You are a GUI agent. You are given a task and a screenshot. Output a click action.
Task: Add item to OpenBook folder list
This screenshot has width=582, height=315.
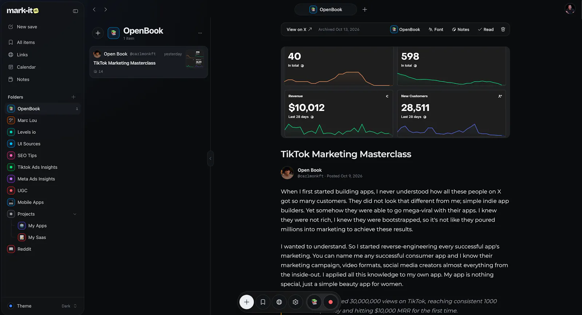tap(98, 33)
